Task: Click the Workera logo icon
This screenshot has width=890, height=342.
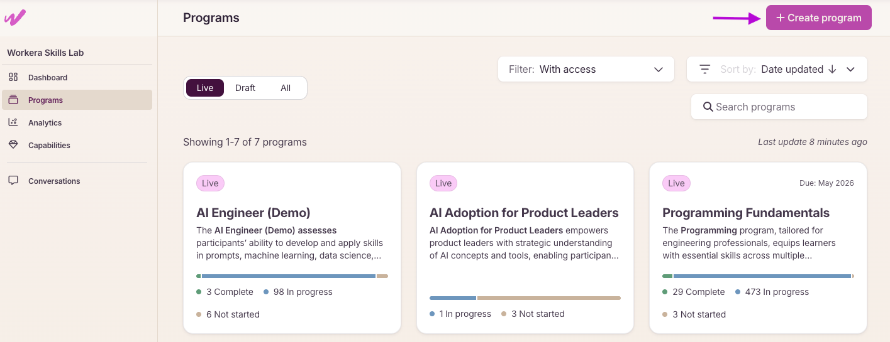Action: pos(15,18)
